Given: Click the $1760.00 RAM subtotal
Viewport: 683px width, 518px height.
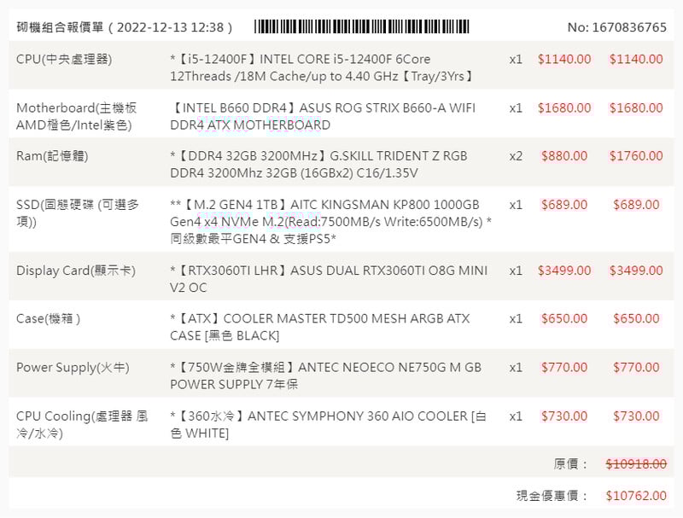Looking at the screenshot, I should pyautogui.click(x=636, y=156).
